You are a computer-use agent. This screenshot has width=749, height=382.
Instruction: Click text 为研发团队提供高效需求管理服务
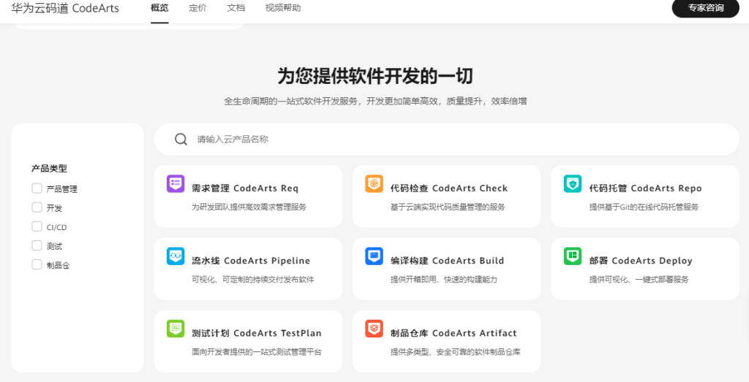(x=249, y=207)
